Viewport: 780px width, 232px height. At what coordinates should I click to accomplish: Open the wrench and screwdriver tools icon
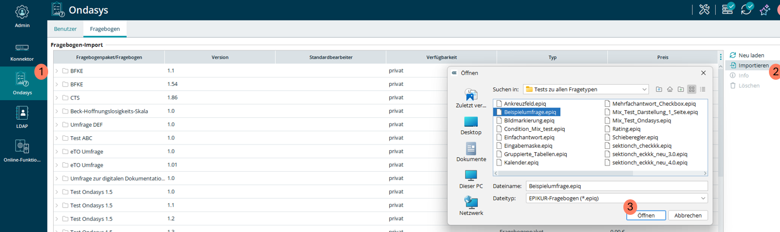click(705, 9)
